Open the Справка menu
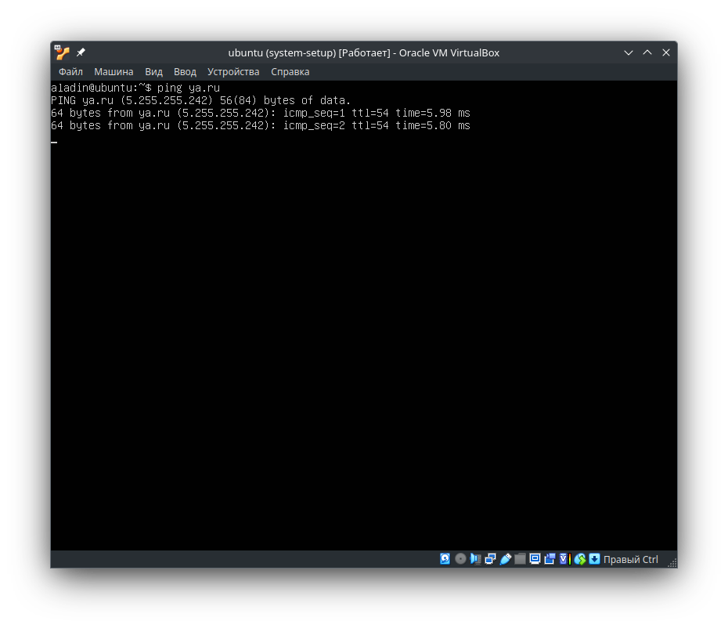Viewport: 728px width, 628px height. [290, 71]
